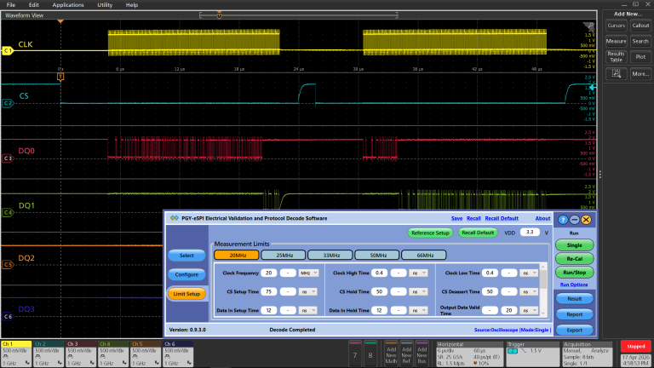The image size is (654, 368).
Task: Click the C3 DQ0 channel handle badge
Action: [x=8, y=158]
